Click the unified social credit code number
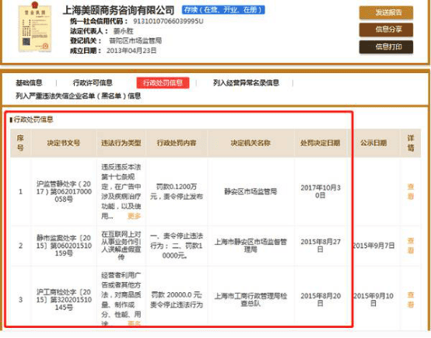The height and width of the screenshot is (338, 431). pos(168,21)
